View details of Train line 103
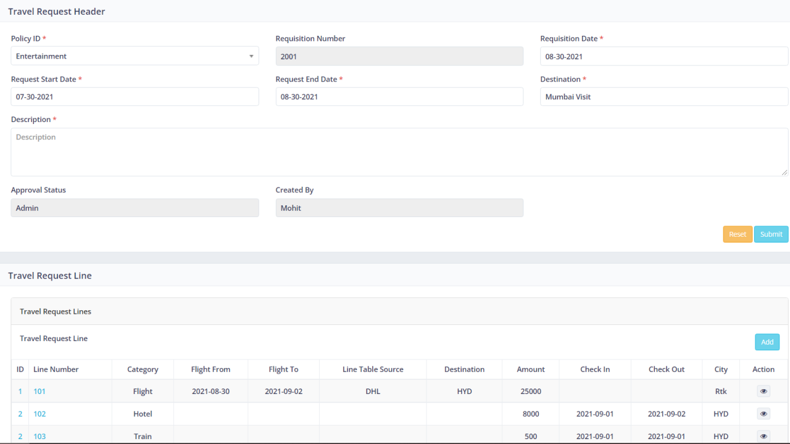790x444 pixels. pyautogui.click(x=763, y=436)
